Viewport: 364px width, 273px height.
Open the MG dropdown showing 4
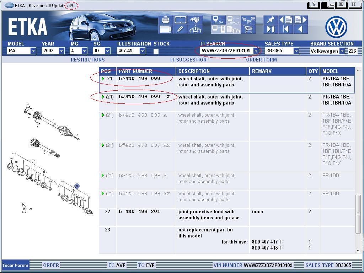pos(84,50)
